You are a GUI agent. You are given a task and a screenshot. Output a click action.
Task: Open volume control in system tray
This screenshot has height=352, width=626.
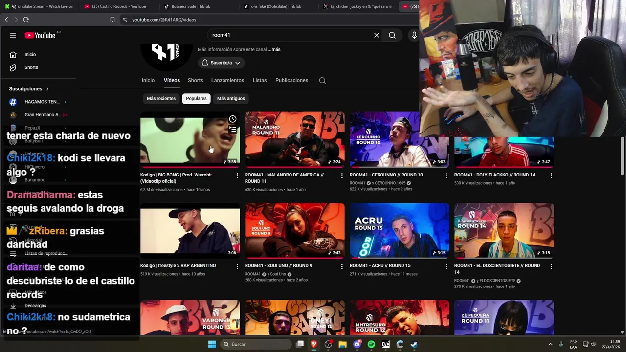[593, 344]
